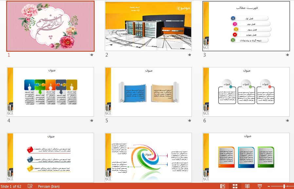The image size is (294, 189).
Task: Click the animation star under slide 4
Action: point(91,121)
